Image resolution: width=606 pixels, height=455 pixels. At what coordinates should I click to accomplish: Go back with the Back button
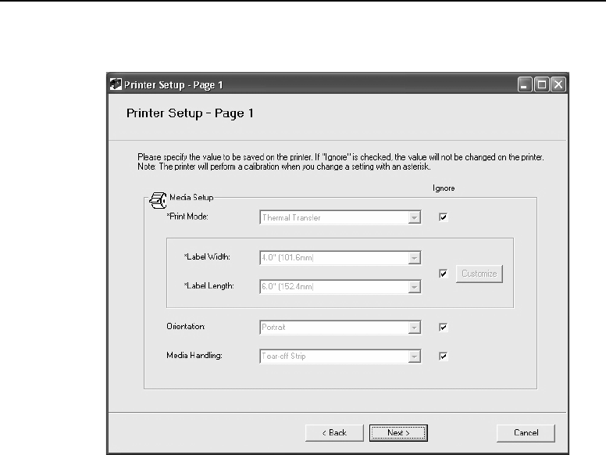click(x=334, y=432)
